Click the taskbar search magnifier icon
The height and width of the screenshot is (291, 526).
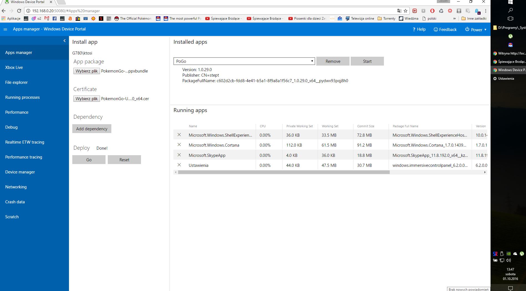(510, 10)
